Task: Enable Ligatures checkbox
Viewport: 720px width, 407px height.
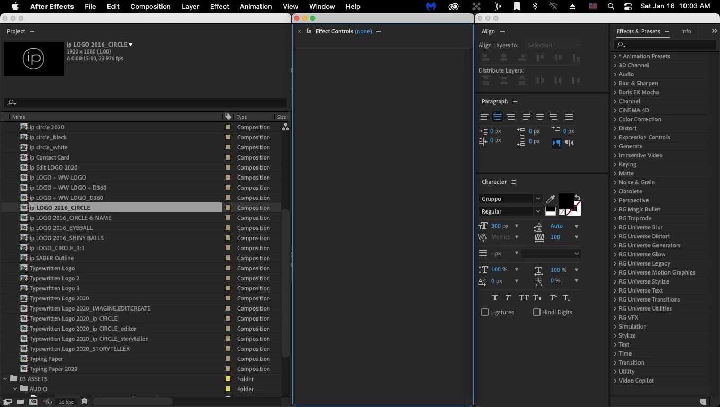Action: [485, 312]
